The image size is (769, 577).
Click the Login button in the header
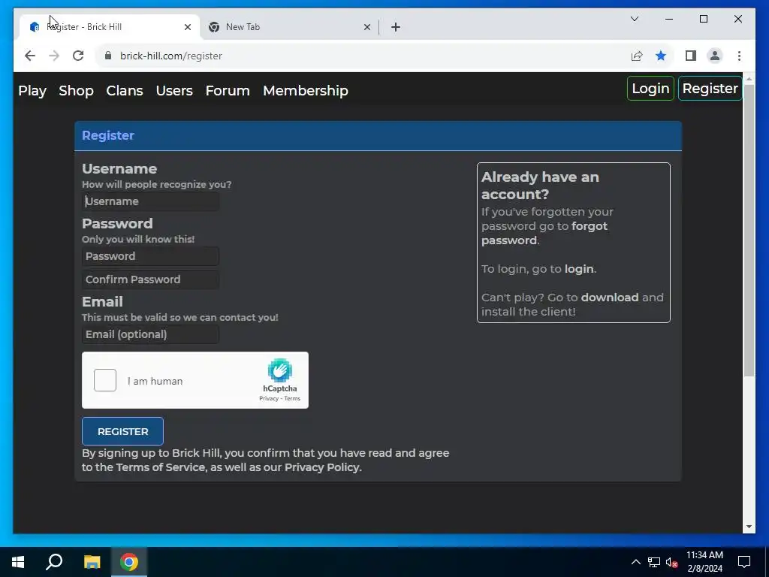(x=650, y=89)
